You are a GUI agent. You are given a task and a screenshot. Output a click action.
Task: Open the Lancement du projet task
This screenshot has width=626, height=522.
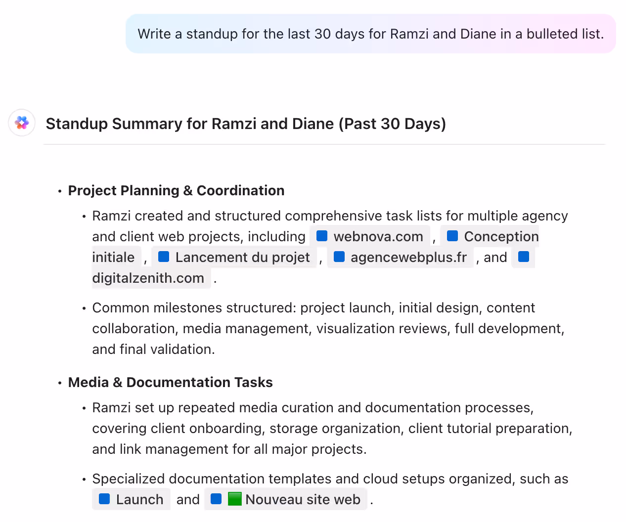(x=242, y=258)
